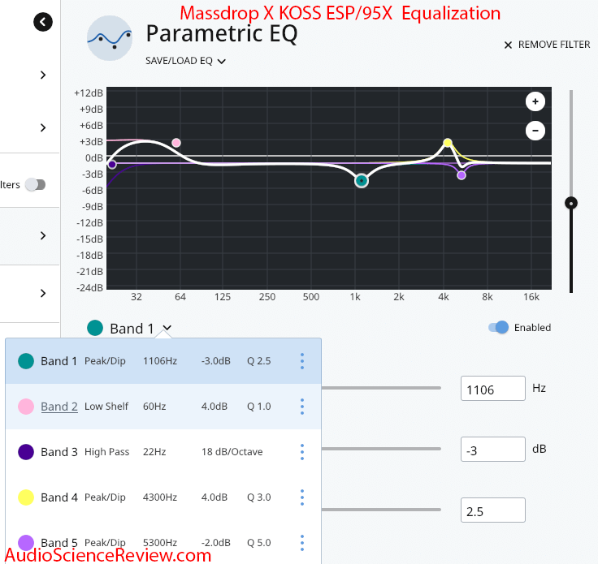This screenshot has height=564, width=598.
Task: Click the Q input showing 2.5
Action: pyautogui.click(x=492, y=510)
